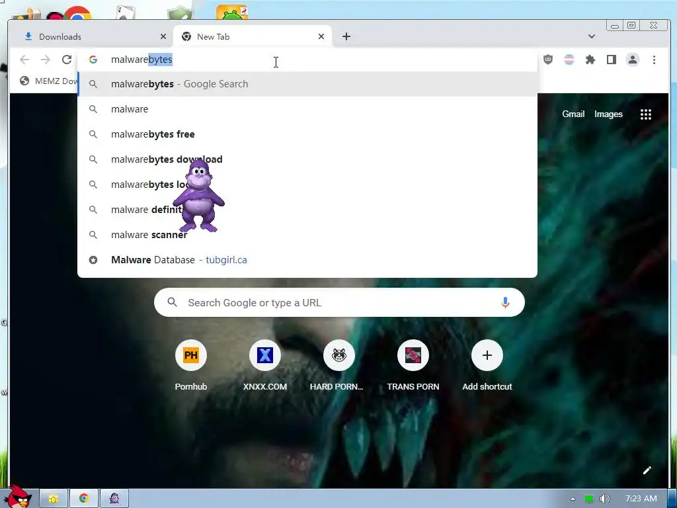Select the New Tab tab
The width and height of the screenshot is (677, 508).
coord(252,37)
